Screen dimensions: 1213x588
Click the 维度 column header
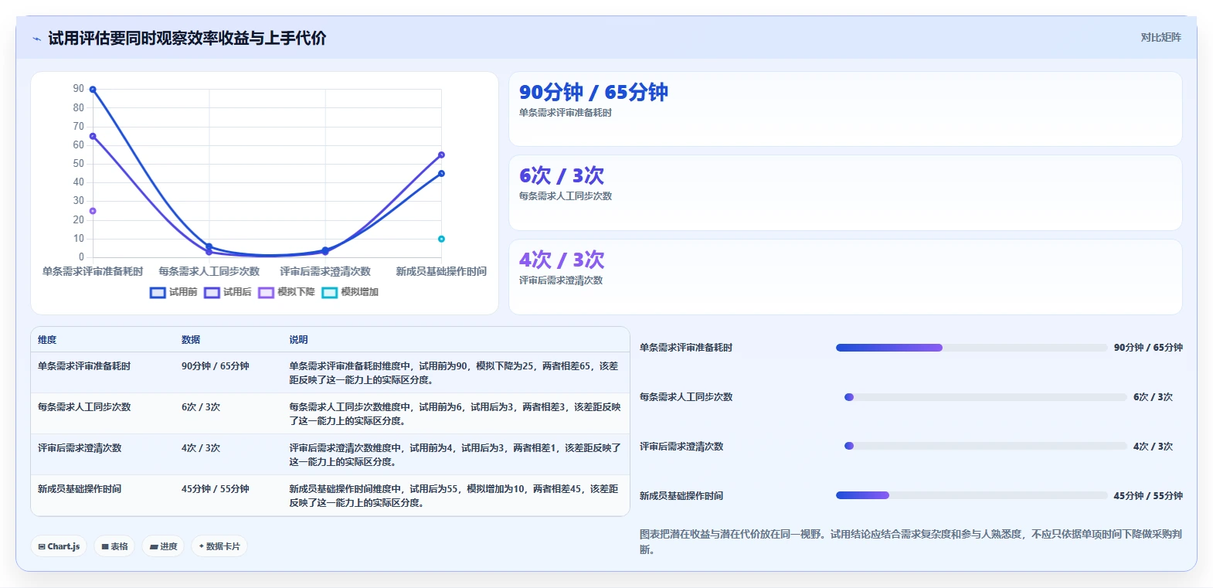pyautogui.click(x=47, y=340)
